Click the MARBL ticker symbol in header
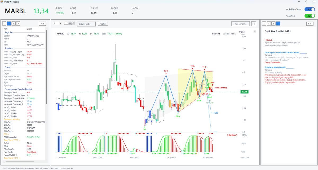318x170 pixels. 16,11
